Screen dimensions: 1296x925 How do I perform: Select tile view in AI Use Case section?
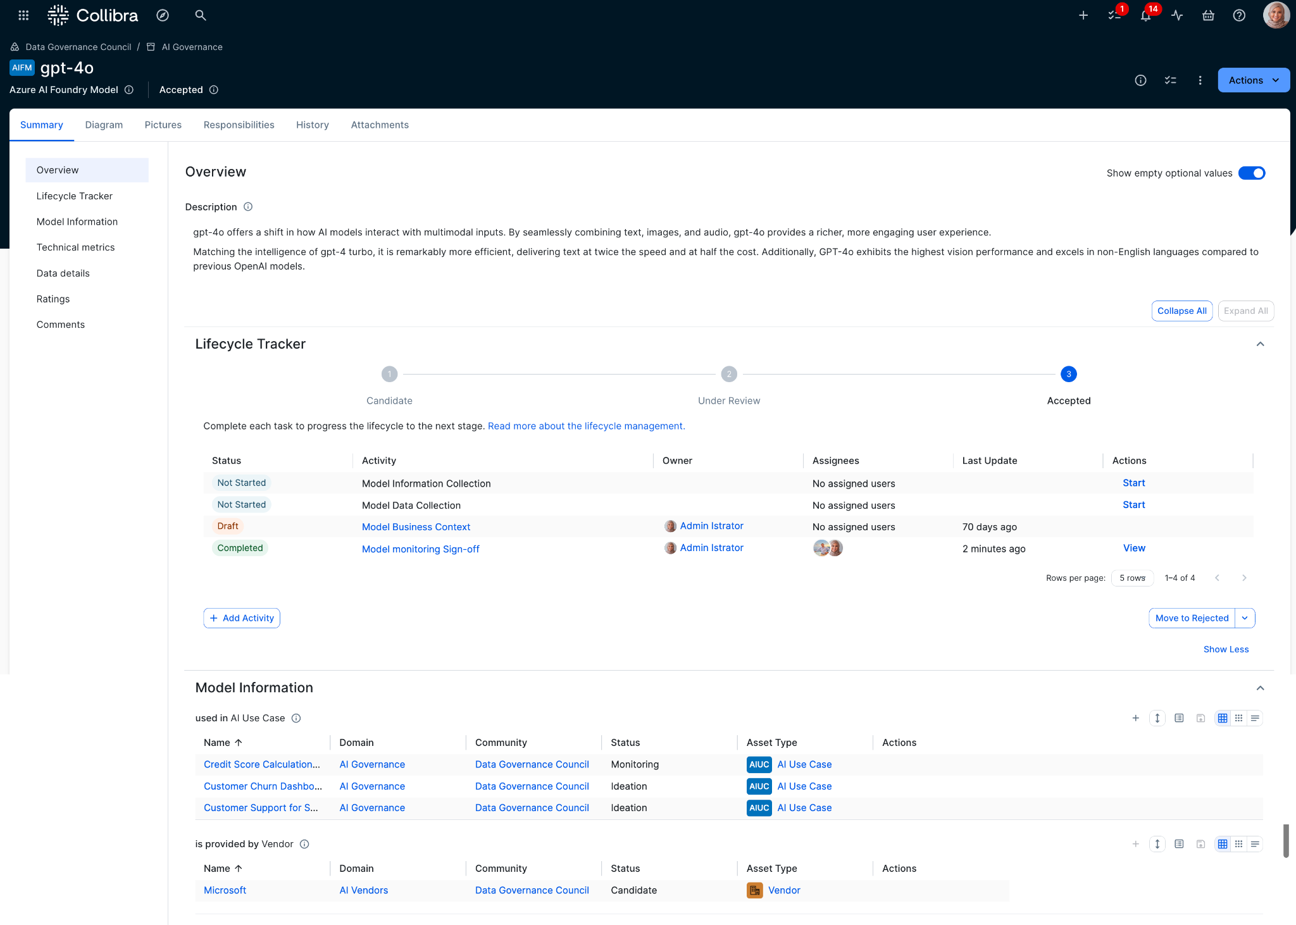coord(1239,718)
